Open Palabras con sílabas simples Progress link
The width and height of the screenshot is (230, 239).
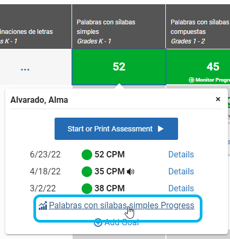pyautogui.click(x=121, y=205)
